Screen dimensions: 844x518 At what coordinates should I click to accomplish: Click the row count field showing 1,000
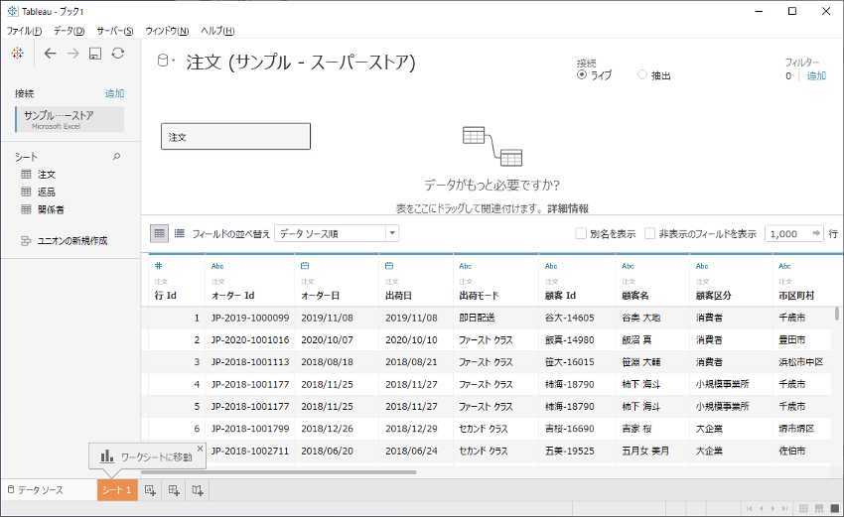[x=787, y=233]
